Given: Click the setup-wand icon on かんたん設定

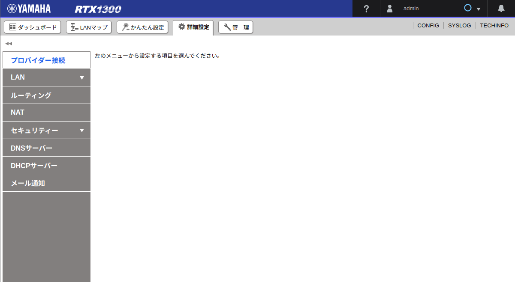Looking at the screenshot, I should pyautogui.click(x=126, y=27).
